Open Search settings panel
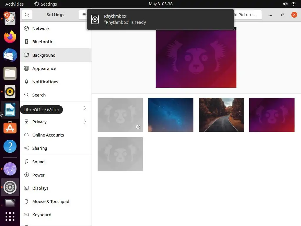 click(56, 95)
